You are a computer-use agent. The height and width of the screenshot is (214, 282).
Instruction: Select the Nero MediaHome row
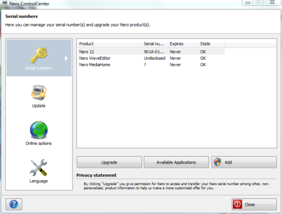(151, 64)
